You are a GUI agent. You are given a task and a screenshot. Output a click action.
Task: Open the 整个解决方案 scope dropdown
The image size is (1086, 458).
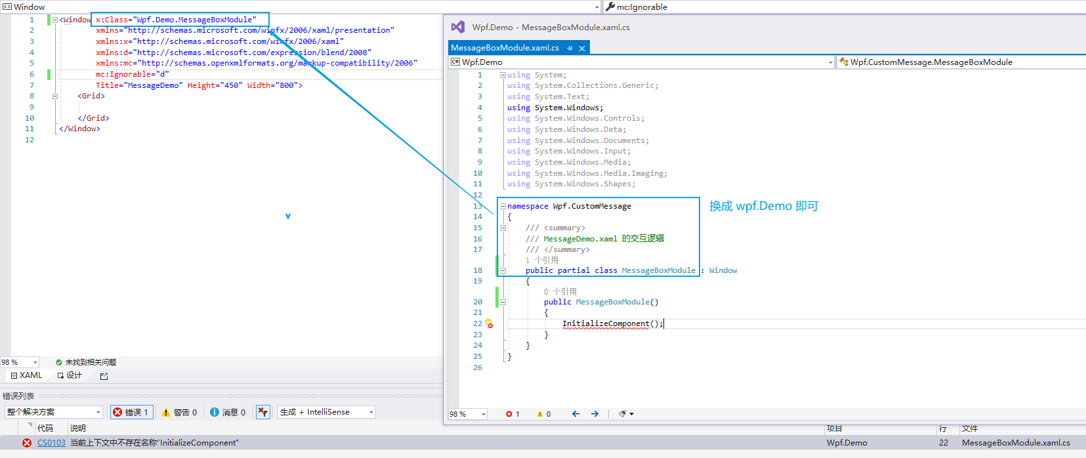[53, 412]
